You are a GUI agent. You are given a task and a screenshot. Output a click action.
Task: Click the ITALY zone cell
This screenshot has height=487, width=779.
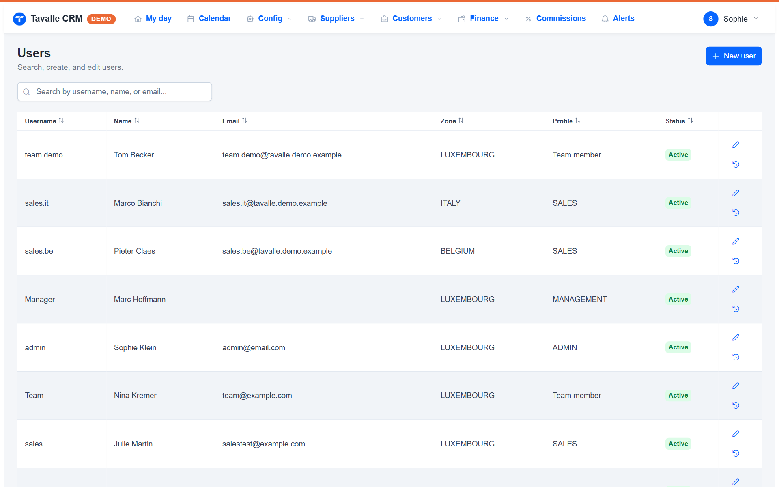pos(450,203)
